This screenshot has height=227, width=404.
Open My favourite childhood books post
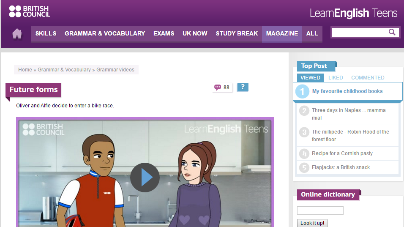347,91
